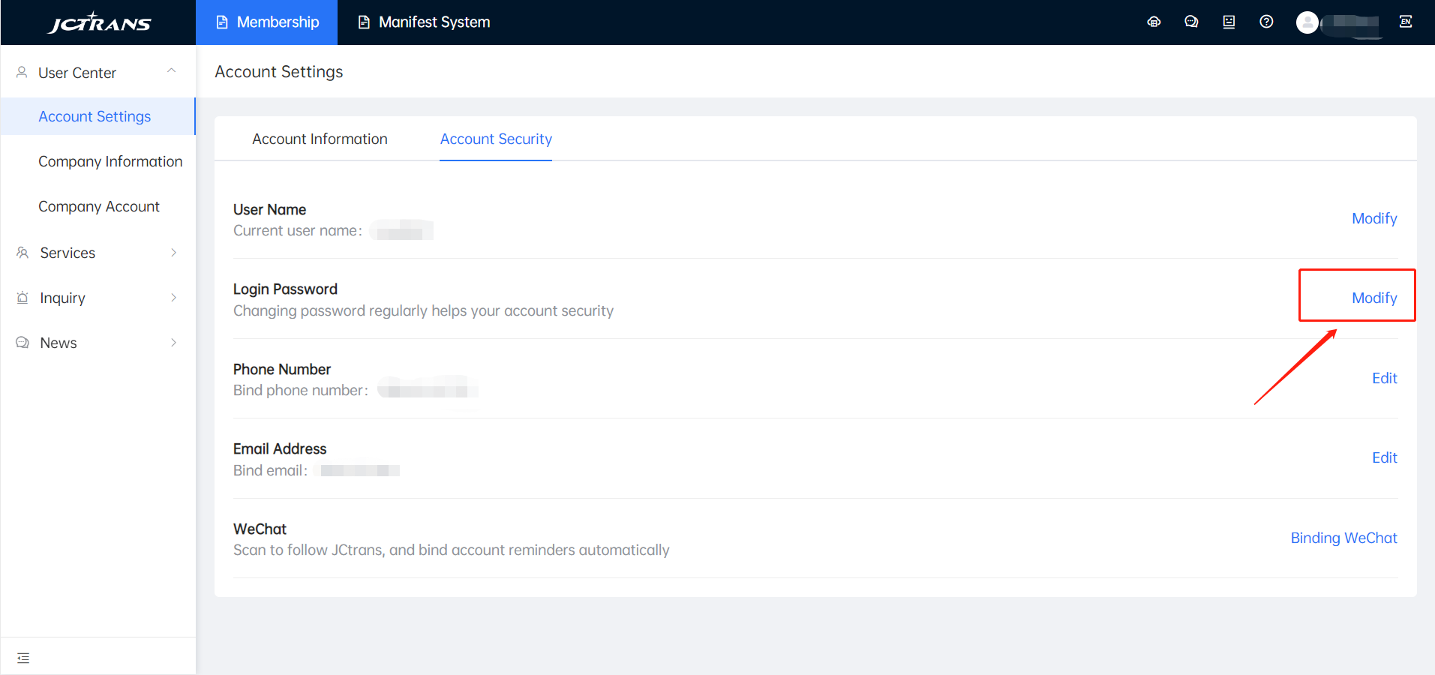1435x675 pixels.
Task: Open Company Information in sidebar
Action: tap(110, 161)
